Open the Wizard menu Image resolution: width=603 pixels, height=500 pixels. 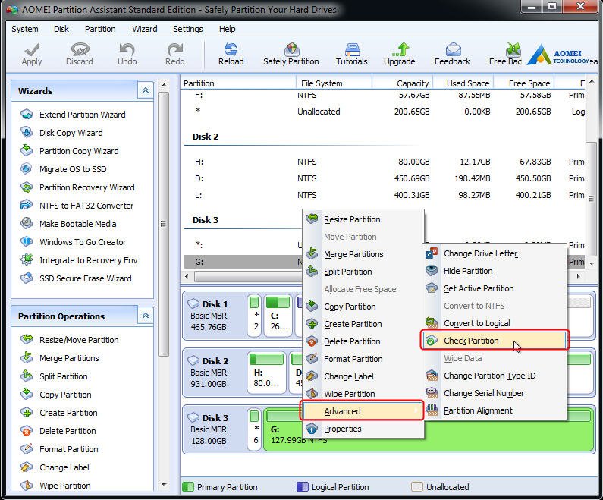click(x=145, y=29)
